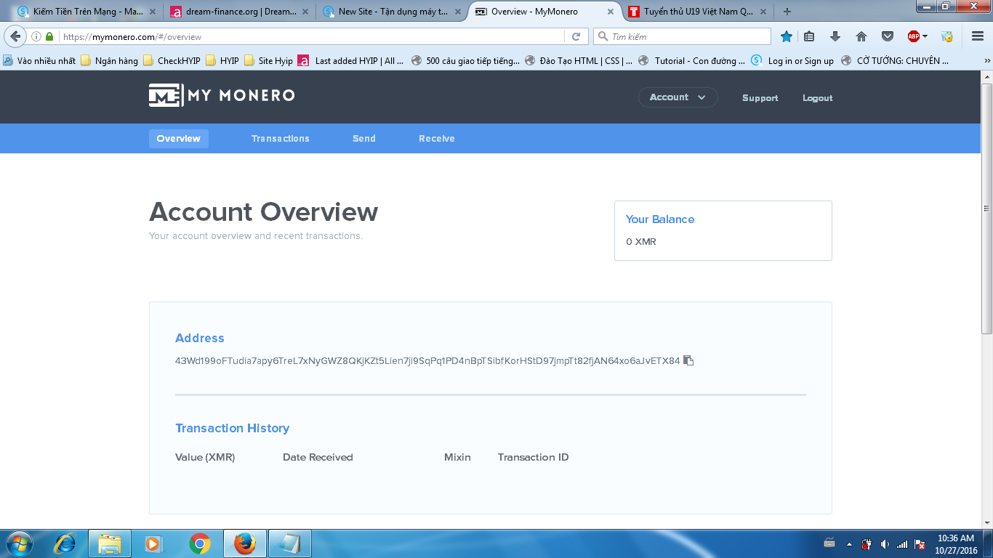Click the URL address field
This screenshot has height=558, width=993.
311,36
